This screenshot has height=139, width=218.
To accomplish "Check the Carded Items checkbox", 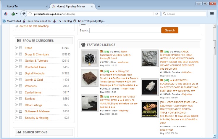I will point(20,92).
